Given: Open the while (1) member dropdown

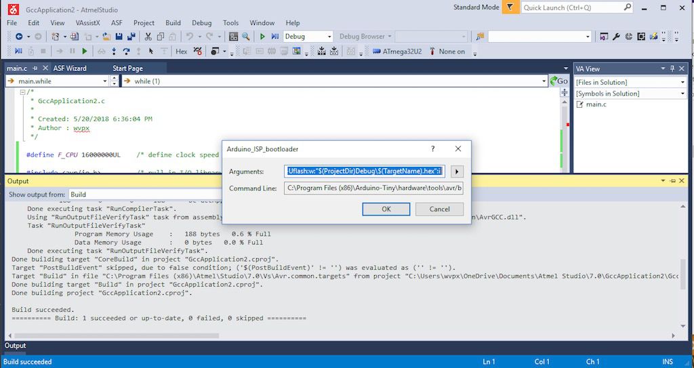Looking at the screenshot, I should click(x=544, y=81).
